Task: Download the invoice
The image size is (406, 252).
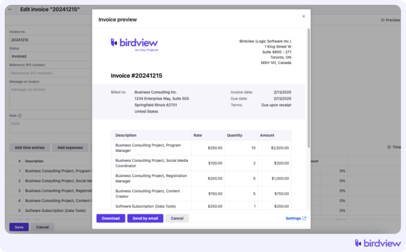Action: click(110, 218)
